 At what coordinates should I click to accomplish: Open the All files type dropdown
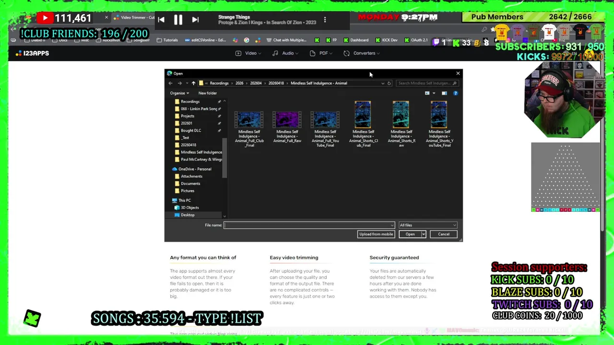coord(428,225)
